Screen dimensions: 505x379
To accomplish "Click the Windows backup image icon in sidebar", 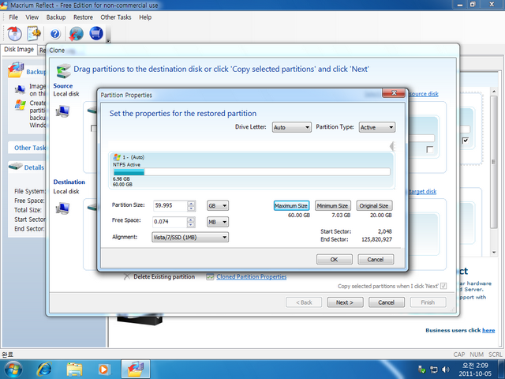I will coord(20,105).
